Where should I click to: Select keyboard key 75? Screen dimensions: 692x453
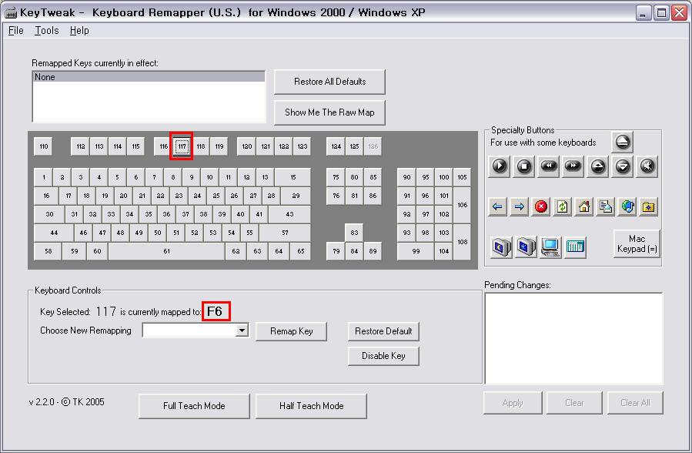tap(336, 177)
